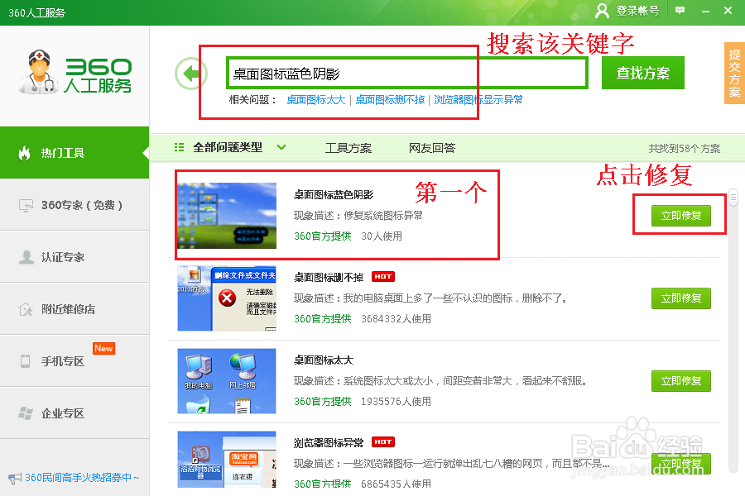Click the flame icon beside 热门工具
Viewport: 745px width, 496px height.
(25, 153)
